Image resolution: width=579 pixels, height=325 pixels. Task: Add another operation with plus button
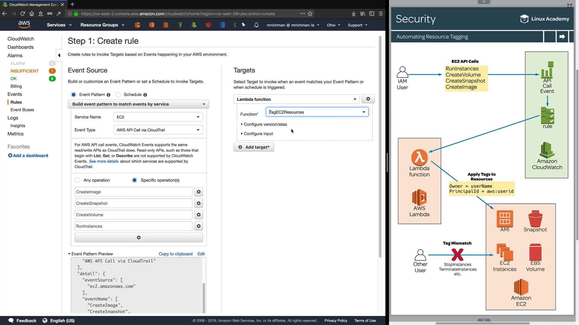point(138,238)
